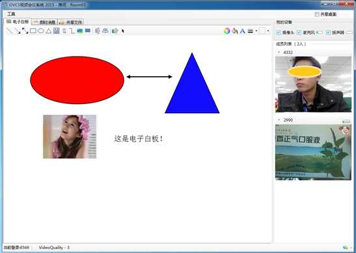
Task: Click the text 这是电子白板！
Action: click(138, 139)
